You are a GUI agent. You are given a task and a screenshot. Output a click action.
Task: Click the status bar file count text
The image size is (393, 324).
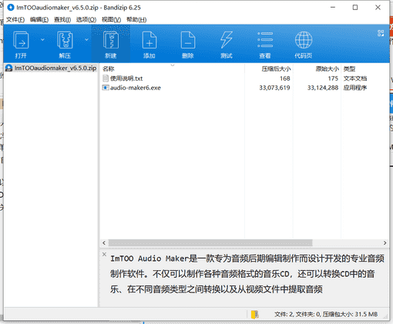tap(326, 314)
